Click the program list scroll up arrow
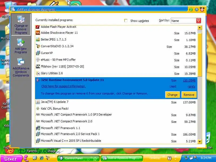The width and height of the screenshot is (216, 162). pos(200,28)
